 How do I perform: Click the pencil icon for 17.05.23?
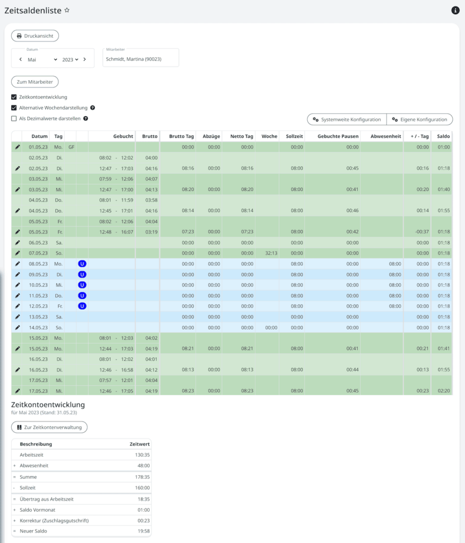(x=16, y=391)
